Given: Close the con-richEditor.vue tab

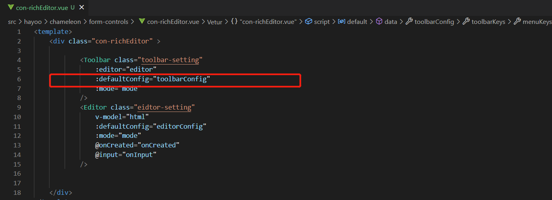Looking at the screenshot, I should point(82,8).
